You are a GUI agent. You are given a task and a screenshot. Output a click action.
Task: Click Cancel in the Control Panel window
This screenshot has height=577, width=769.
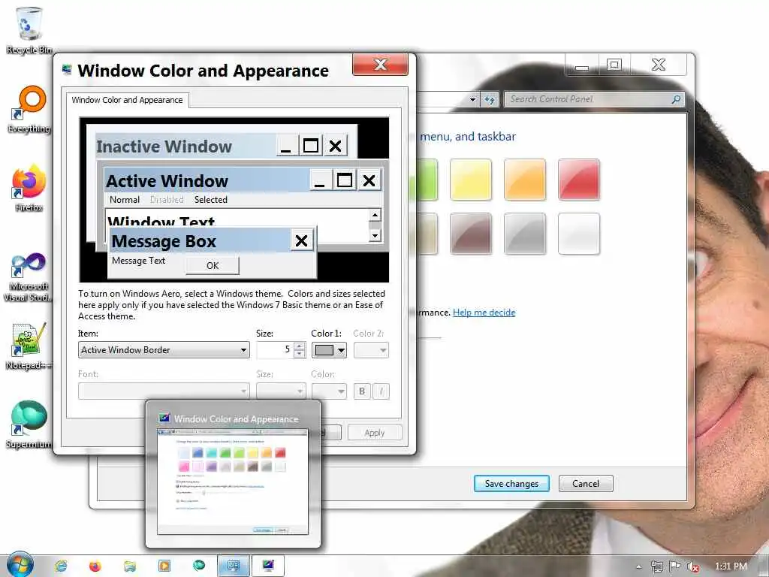[586, 484]
